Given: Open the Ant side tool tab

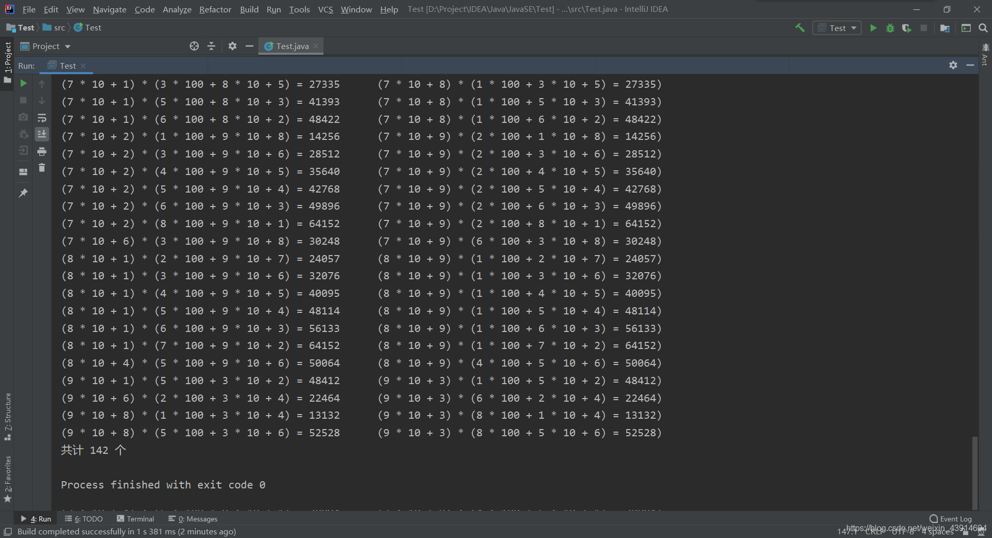Looking at the screenshot, I should 985,54.
